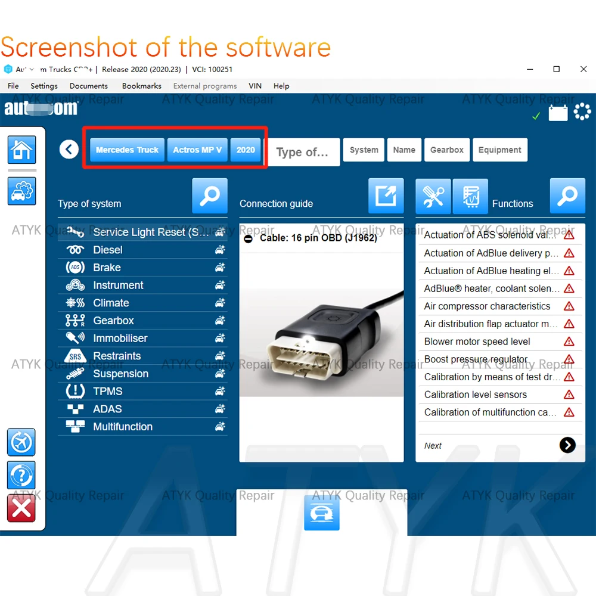This screenshot has width=596, height=596.
Task: Click warning triangle for Blower motor speed level
Action: click(569, 342)
